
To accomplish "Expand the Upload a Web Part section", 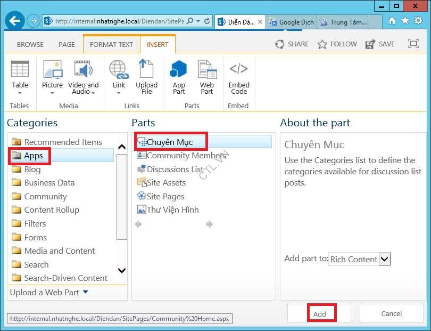I will click(x=49, y=292).
